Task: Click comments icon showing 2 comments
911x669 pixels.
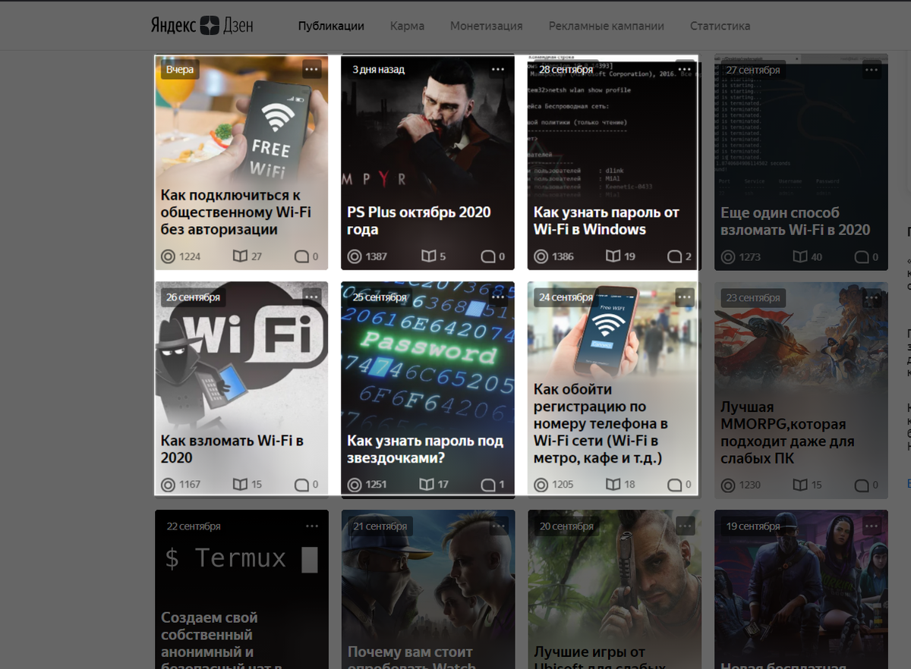Action: [674, 256]
